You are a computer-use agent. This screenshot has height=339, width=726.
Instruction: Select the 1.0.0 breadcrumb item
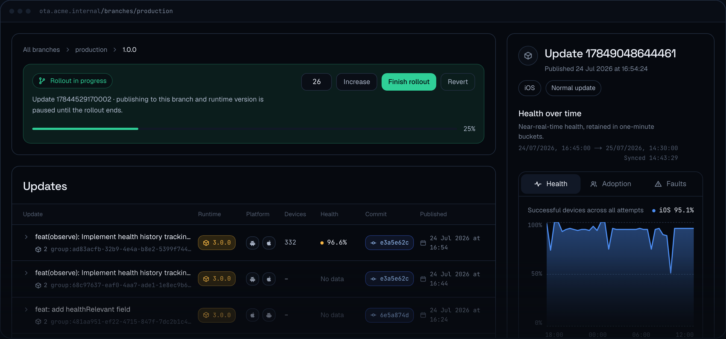[129, 50]
